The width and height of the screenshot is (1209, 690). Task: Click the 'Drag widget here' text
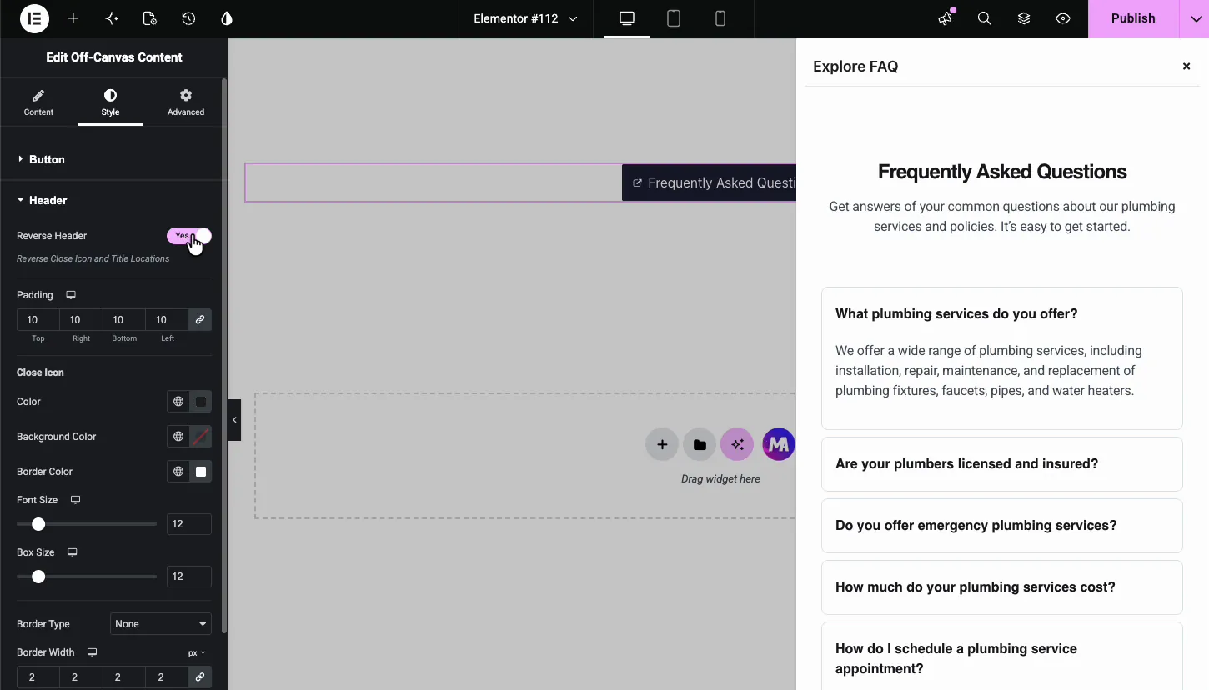[720, 479]
